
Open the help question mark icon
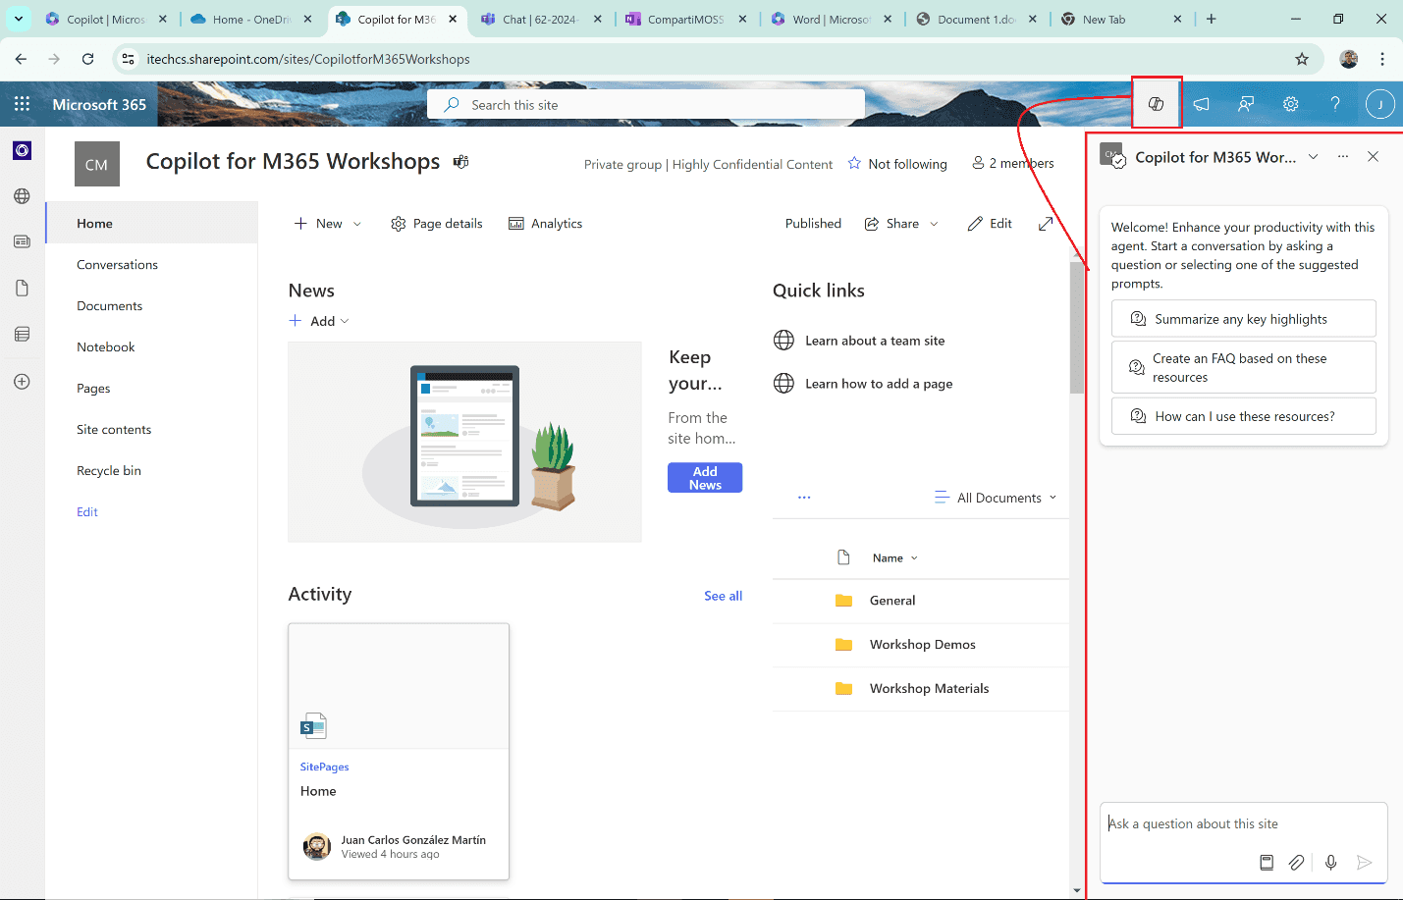tap(1335, 104)
